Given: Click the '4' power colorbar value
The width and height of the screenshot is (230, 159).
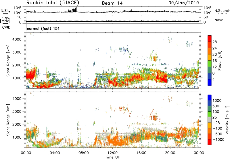Looking at the screenshot, I should click(x=214, y=80).
